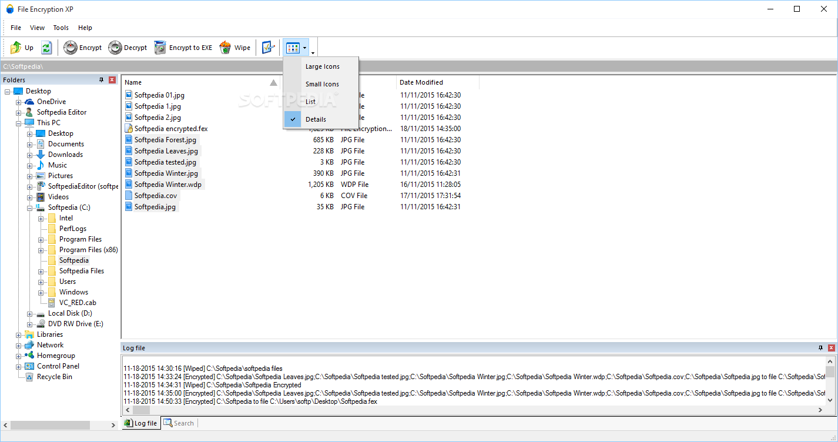Select Softpedia Editor in tree
Image resolution: width=838 pixels, height=442 pixels.
pos(62,112)
